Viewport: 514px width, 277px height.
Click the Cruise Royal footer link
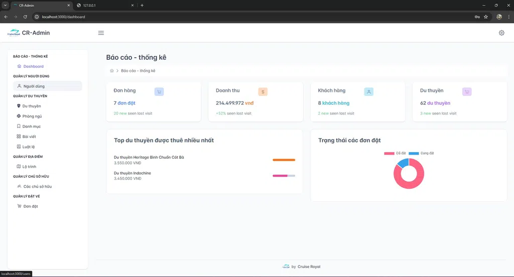pyautogui.click(x=309, y=266)
